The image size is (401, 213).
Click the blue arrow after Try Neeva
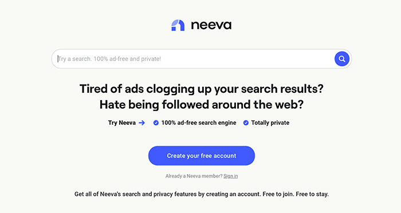[x=141, y=123]
